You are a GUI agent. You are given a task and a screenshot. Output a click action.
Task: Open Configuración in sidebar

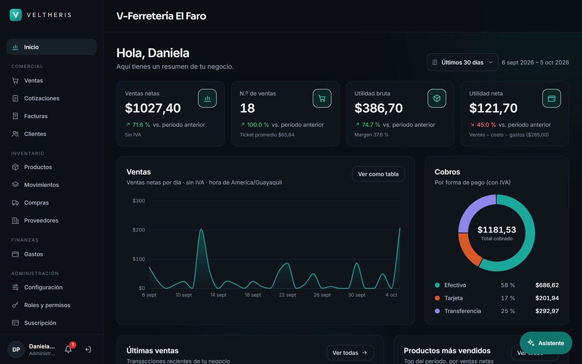[51, 287]
